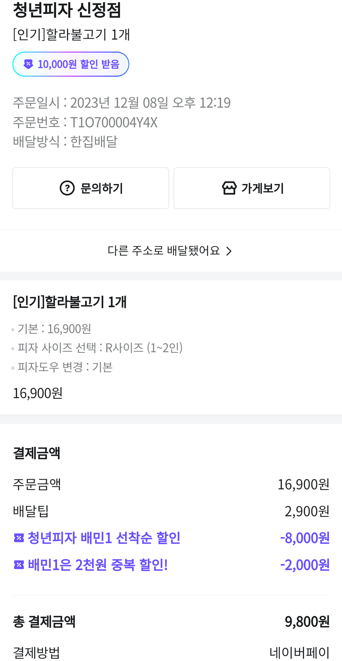Click the discount badge coupon icon
Image resolution: width=342 pixels, height=661 pixels.
(28, 64)
